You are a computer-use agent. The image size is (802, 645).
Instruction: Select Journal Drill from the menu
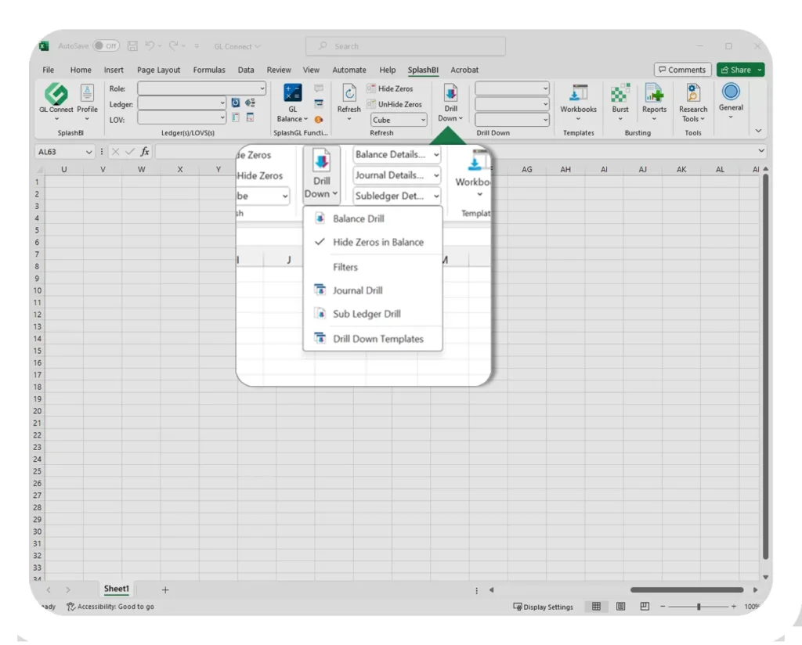click(x=358, y=290)
